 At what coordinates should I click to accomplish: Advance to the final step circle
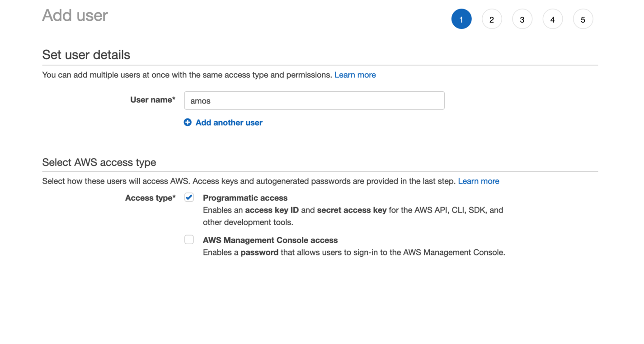click(x=583, y=19)
